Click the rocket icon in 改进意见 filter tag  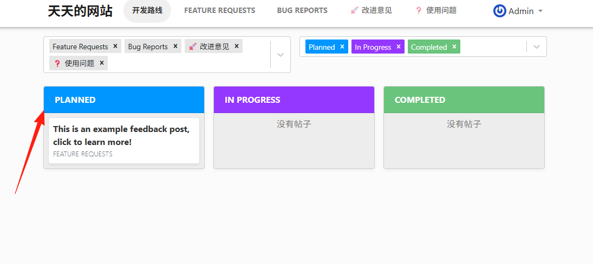coord(192,47)
